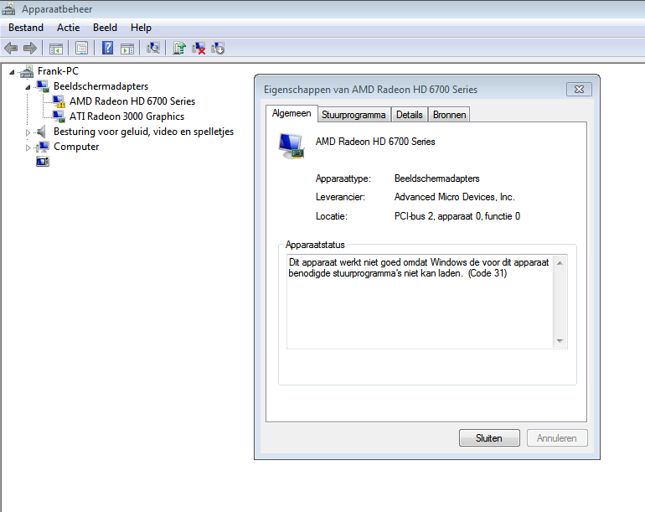Click the AMD Radeon HD 6700 Series dialog heading
The height and width of the screenshot is (512, 645).
[x=375, y=142]
